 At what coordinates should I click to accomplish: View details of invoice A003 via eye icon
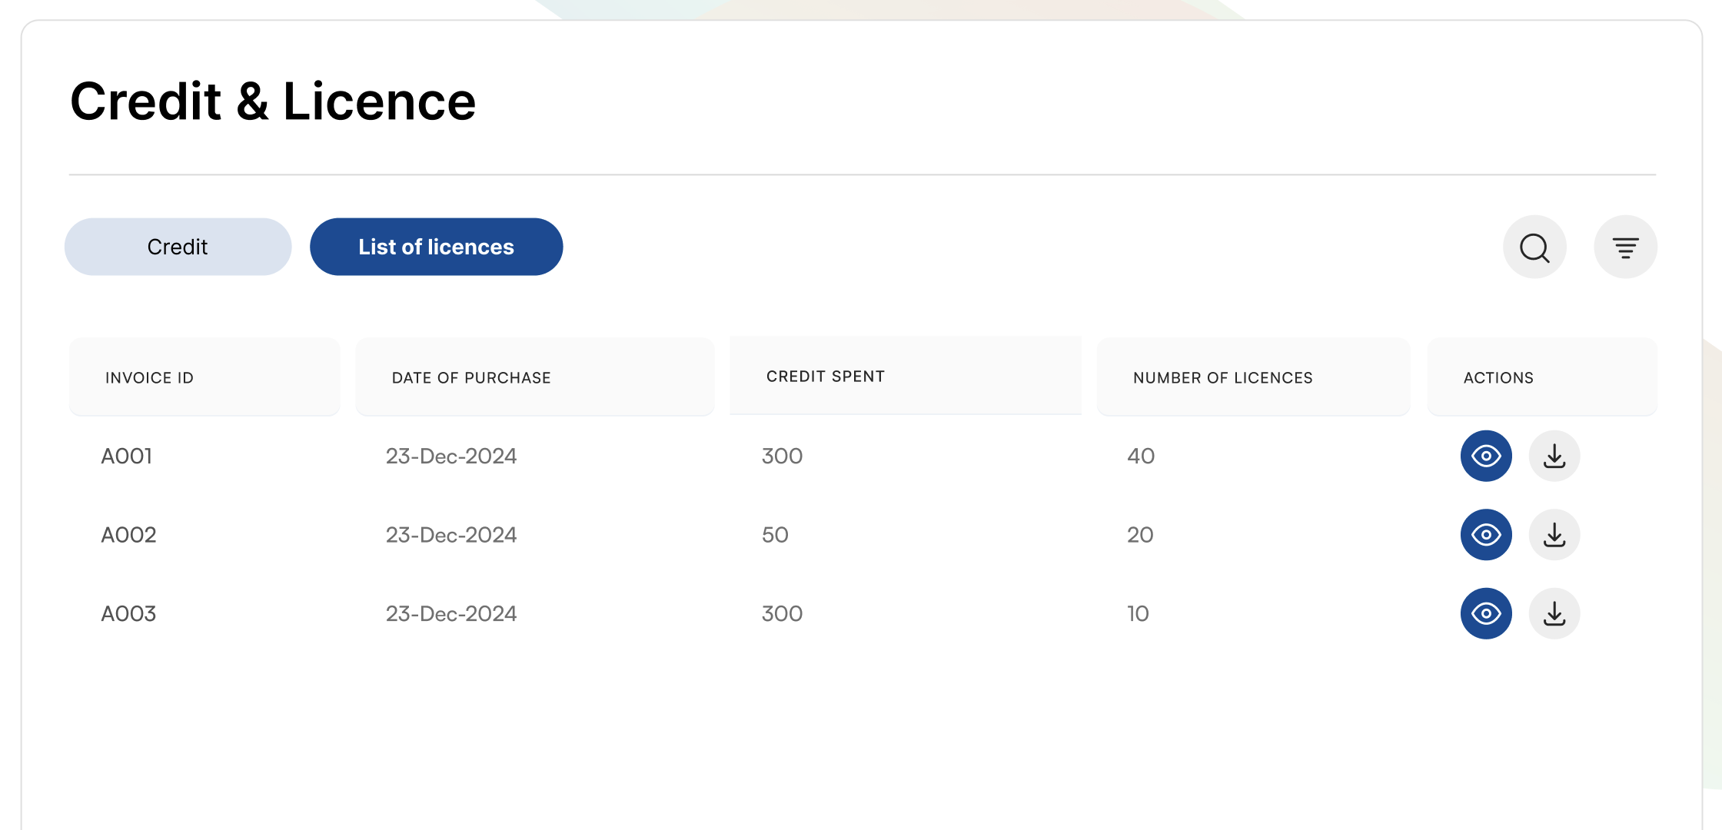[x=1485, y=613]
